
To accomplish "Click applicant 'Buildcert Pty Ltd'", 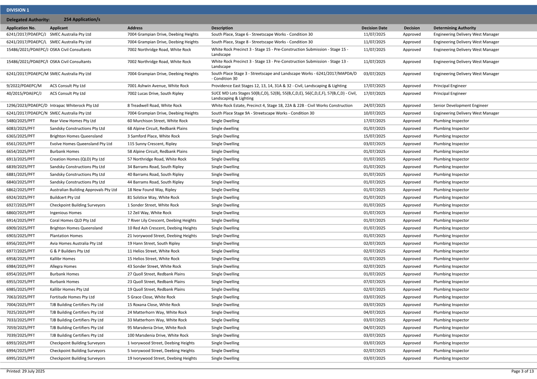I will [65, 198].
